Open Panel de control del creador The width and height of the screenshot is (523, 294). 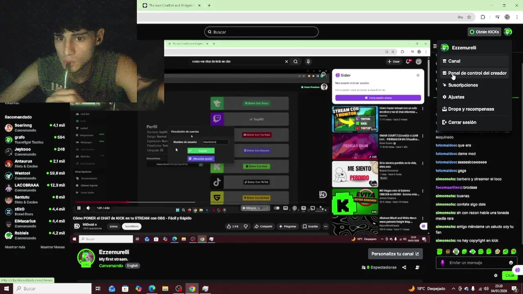click(x=474, y=73)
